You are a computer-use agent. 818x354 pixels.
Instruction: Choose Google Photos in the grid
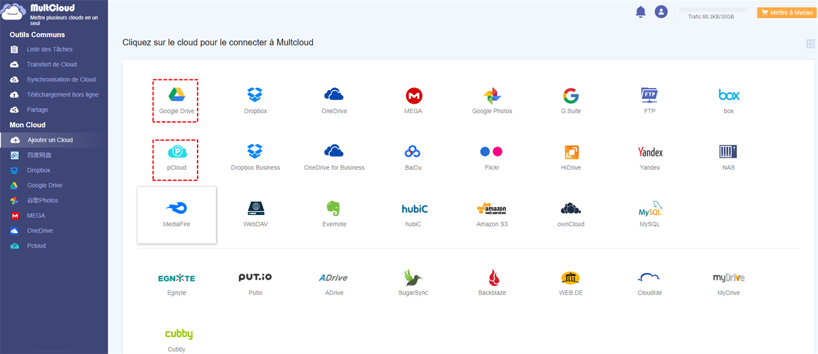(492, 96)
